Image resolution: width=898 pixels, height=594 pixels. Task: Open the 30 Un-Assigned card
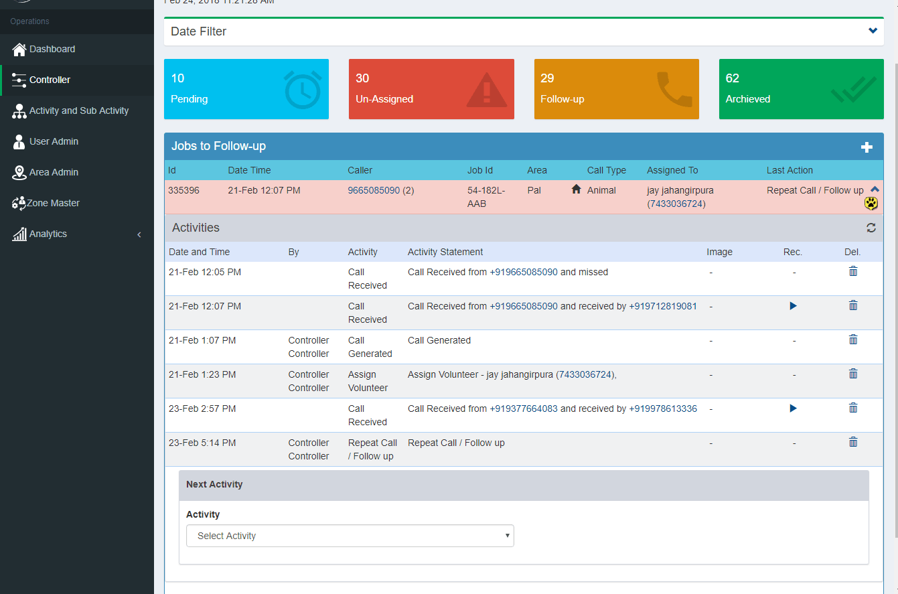[431, 89]
